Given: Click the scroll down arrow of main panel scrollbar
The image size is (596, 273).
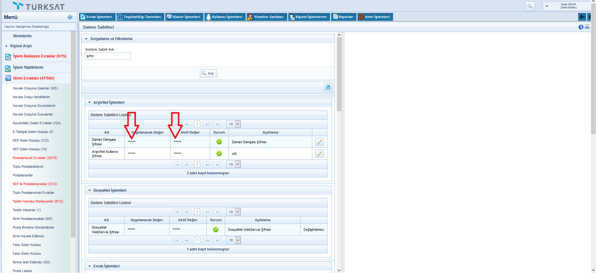Looking at the screenshot, I should [x=339, y=270].
